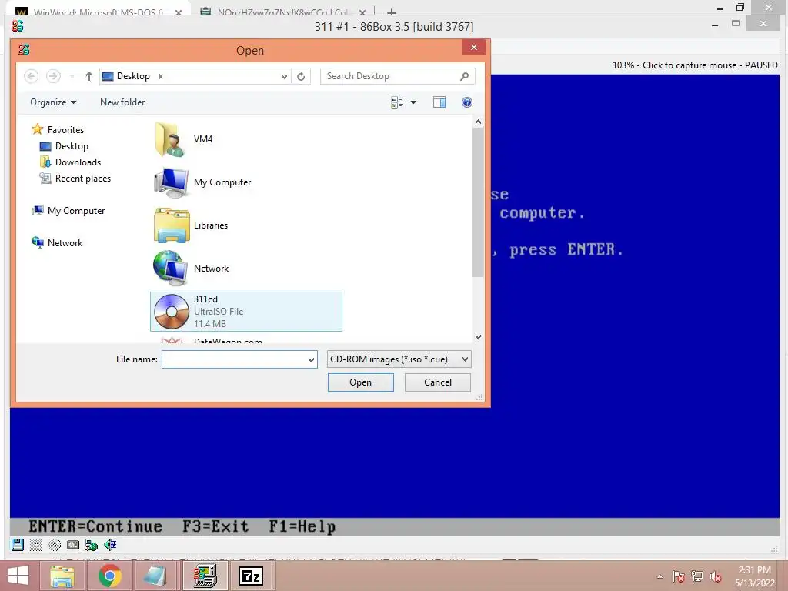Open the Windows Start button

(18, 576)
